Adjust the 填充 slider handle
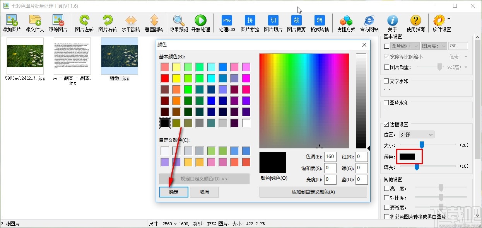This screenshot has height=228, width=482. coord(417,167)
